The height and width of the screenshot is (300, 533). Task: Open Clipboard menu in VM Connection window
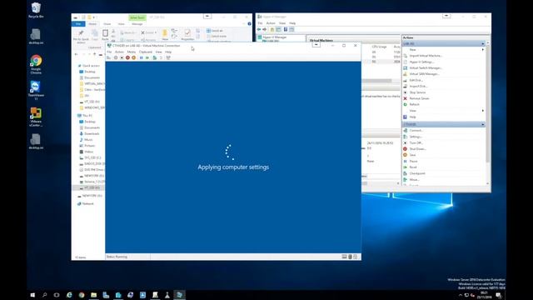coord(146,52)
